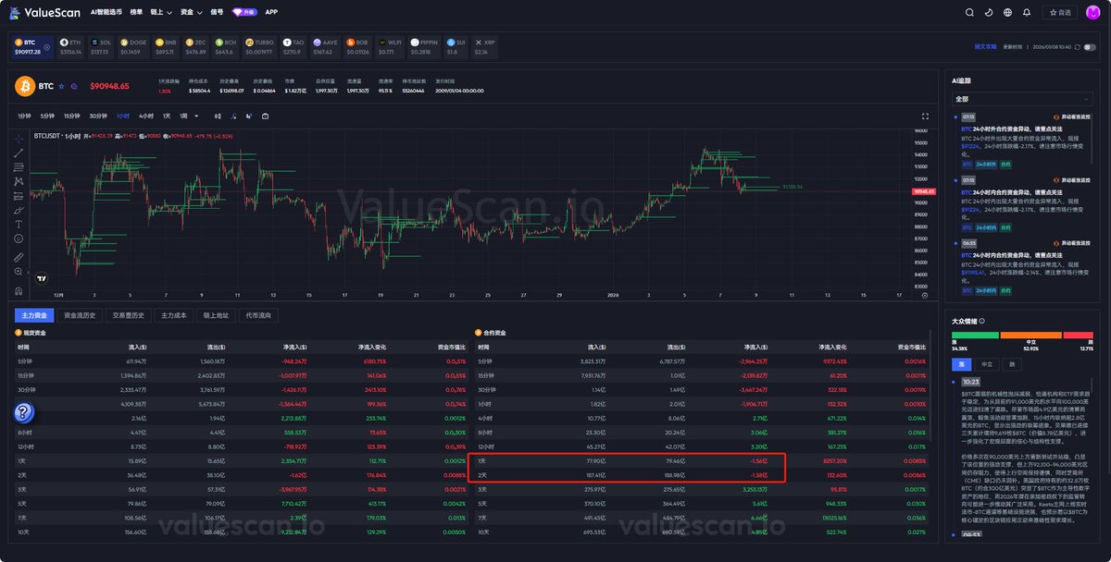Select the 1分钟 chart interval
The image size is (1111, 562).
tap(25, 116)
